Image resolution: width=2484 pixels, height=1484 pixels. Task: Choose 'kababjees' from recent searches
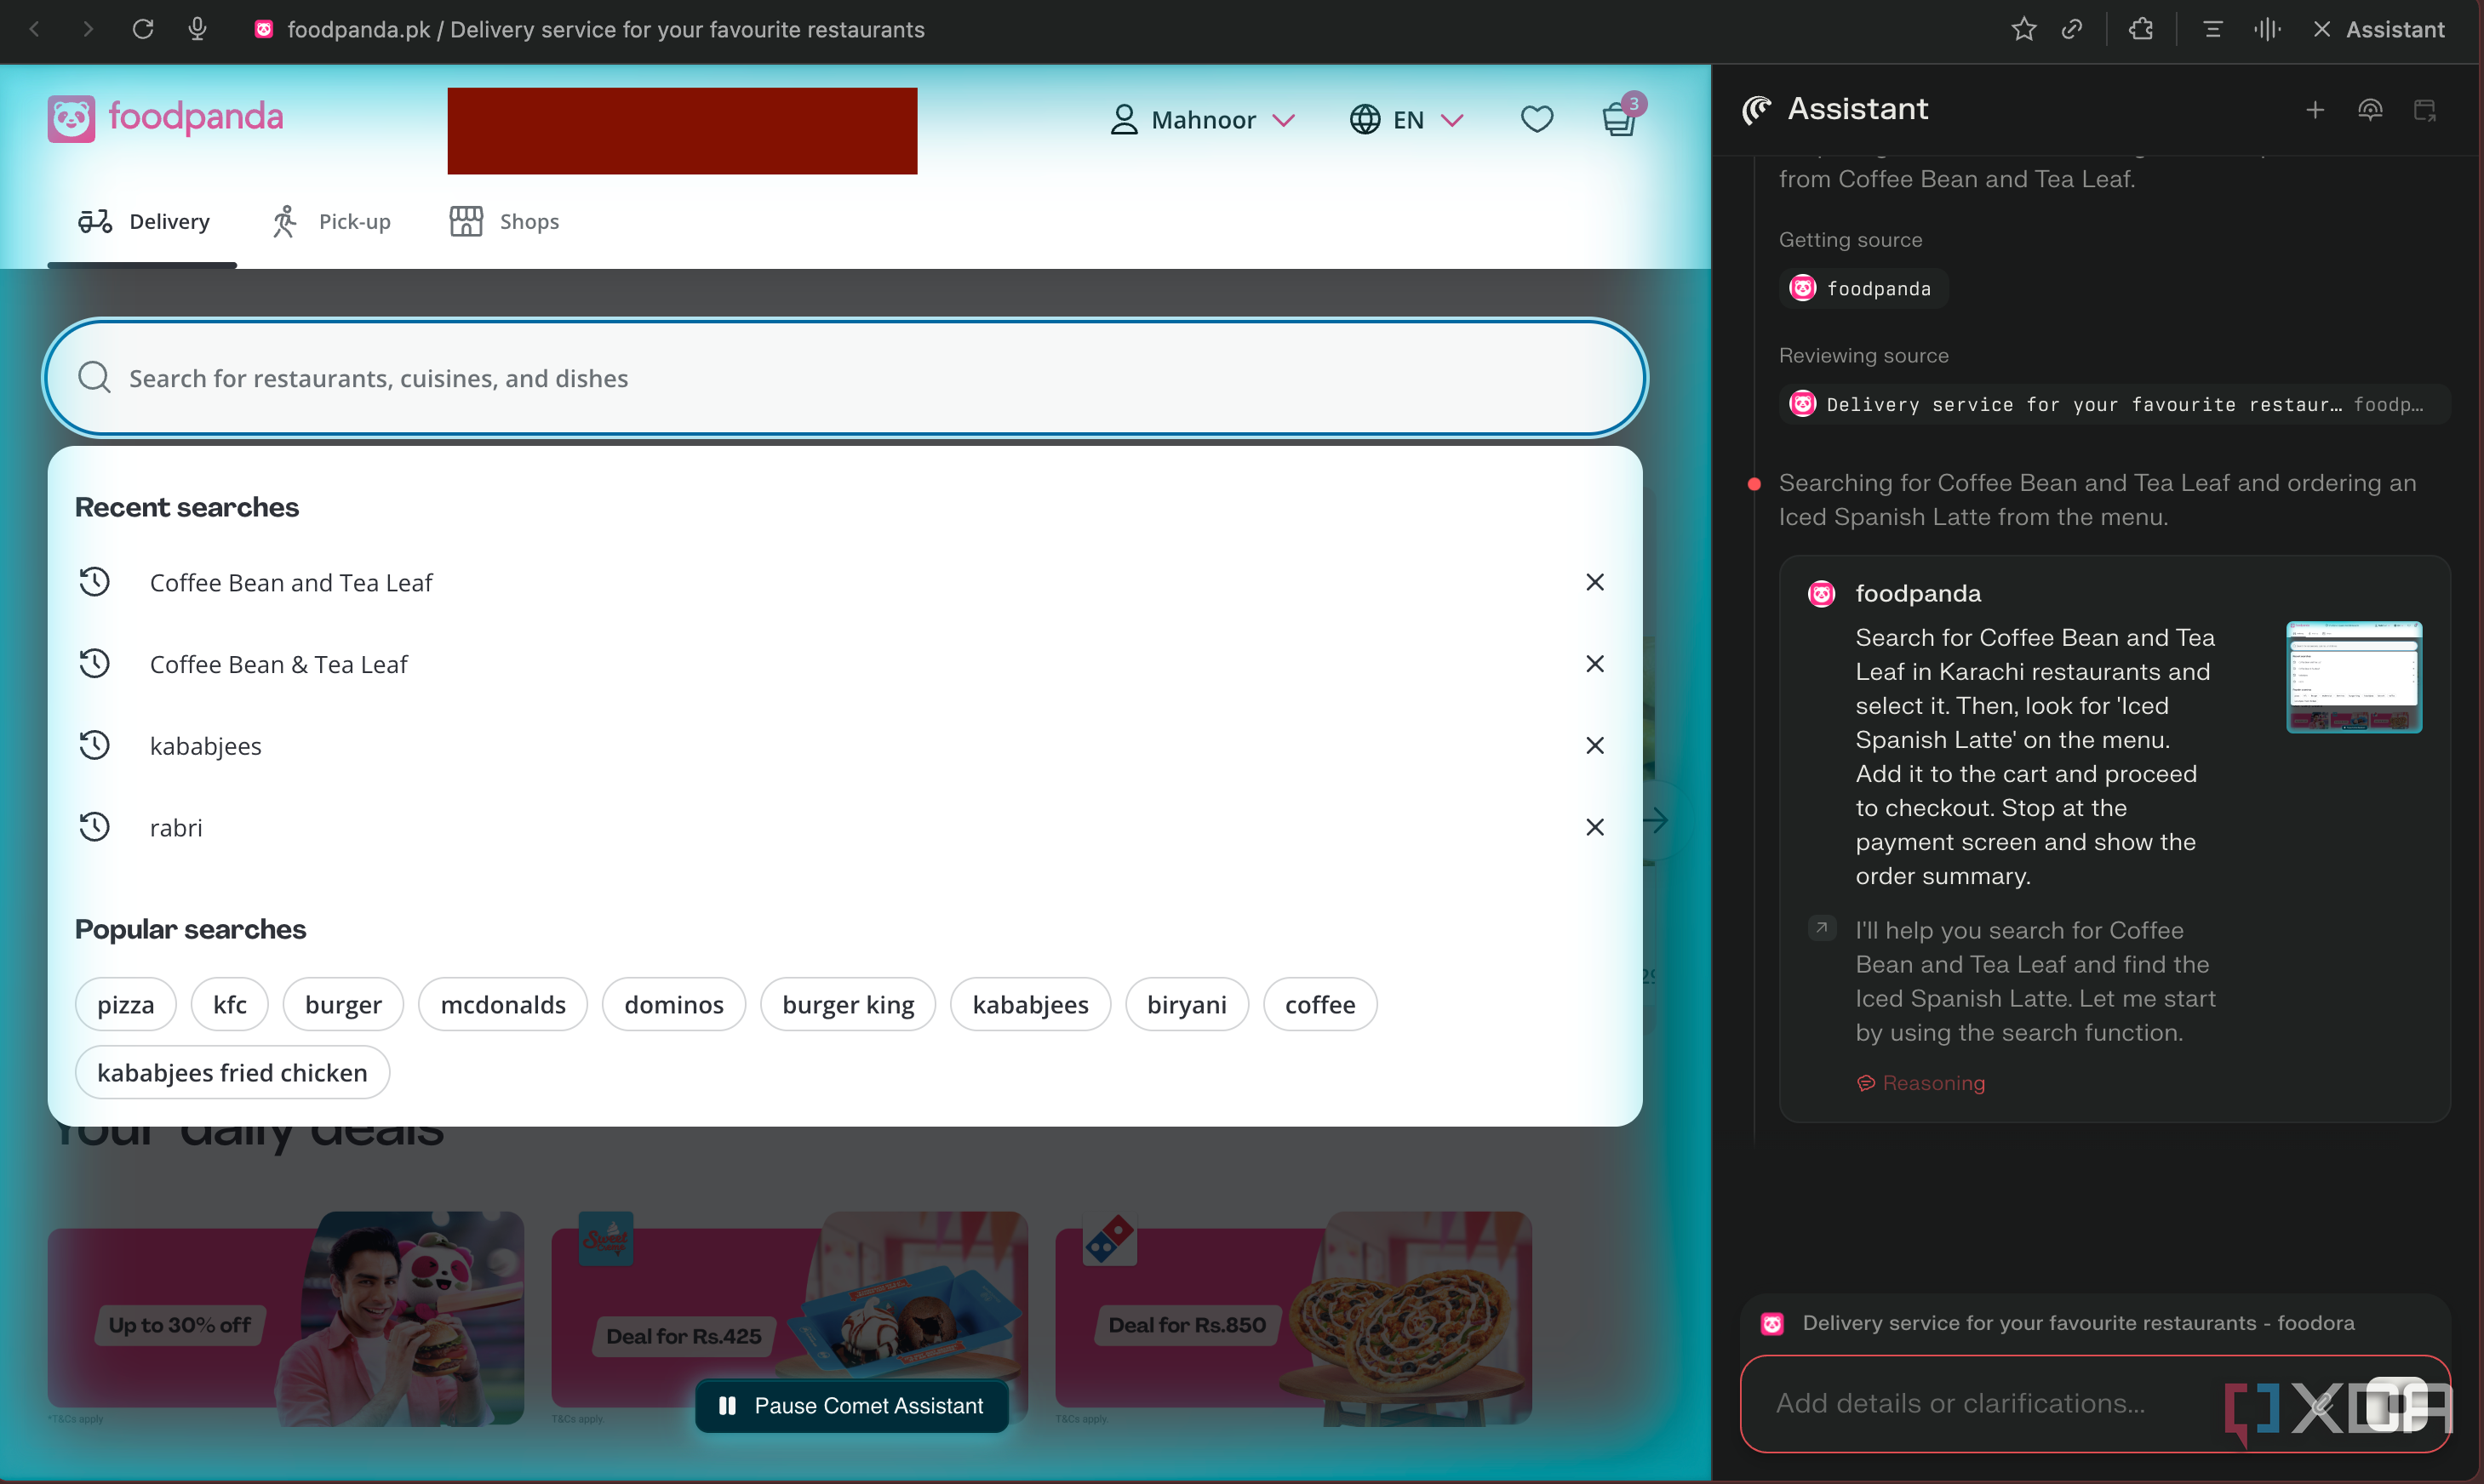coord(206,746)
